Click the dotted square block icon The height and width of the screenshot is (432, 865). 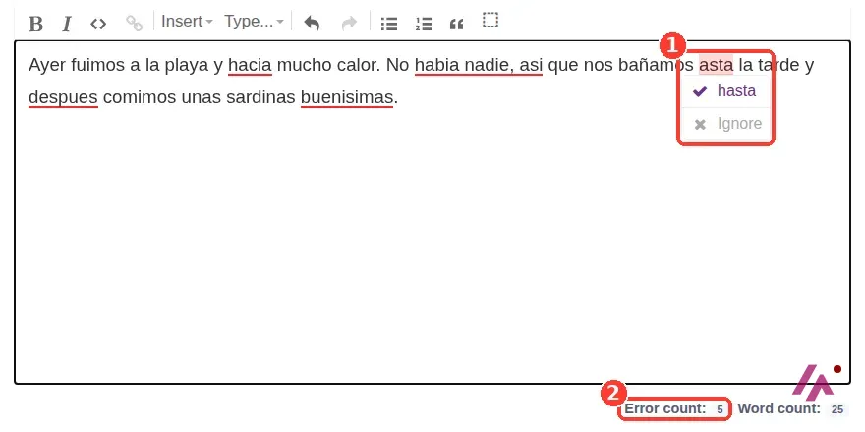[x=490, y=21]
